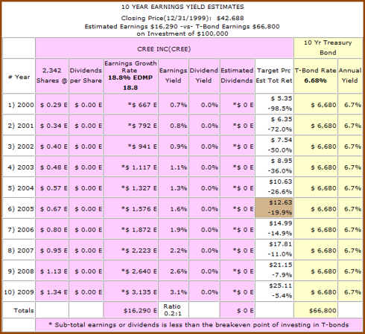Click the 'Ratio 0.2:1' cell
Image resolution: width=365 pixels, height=334 pixels.
pyautogui.click(x=174, y=310)
